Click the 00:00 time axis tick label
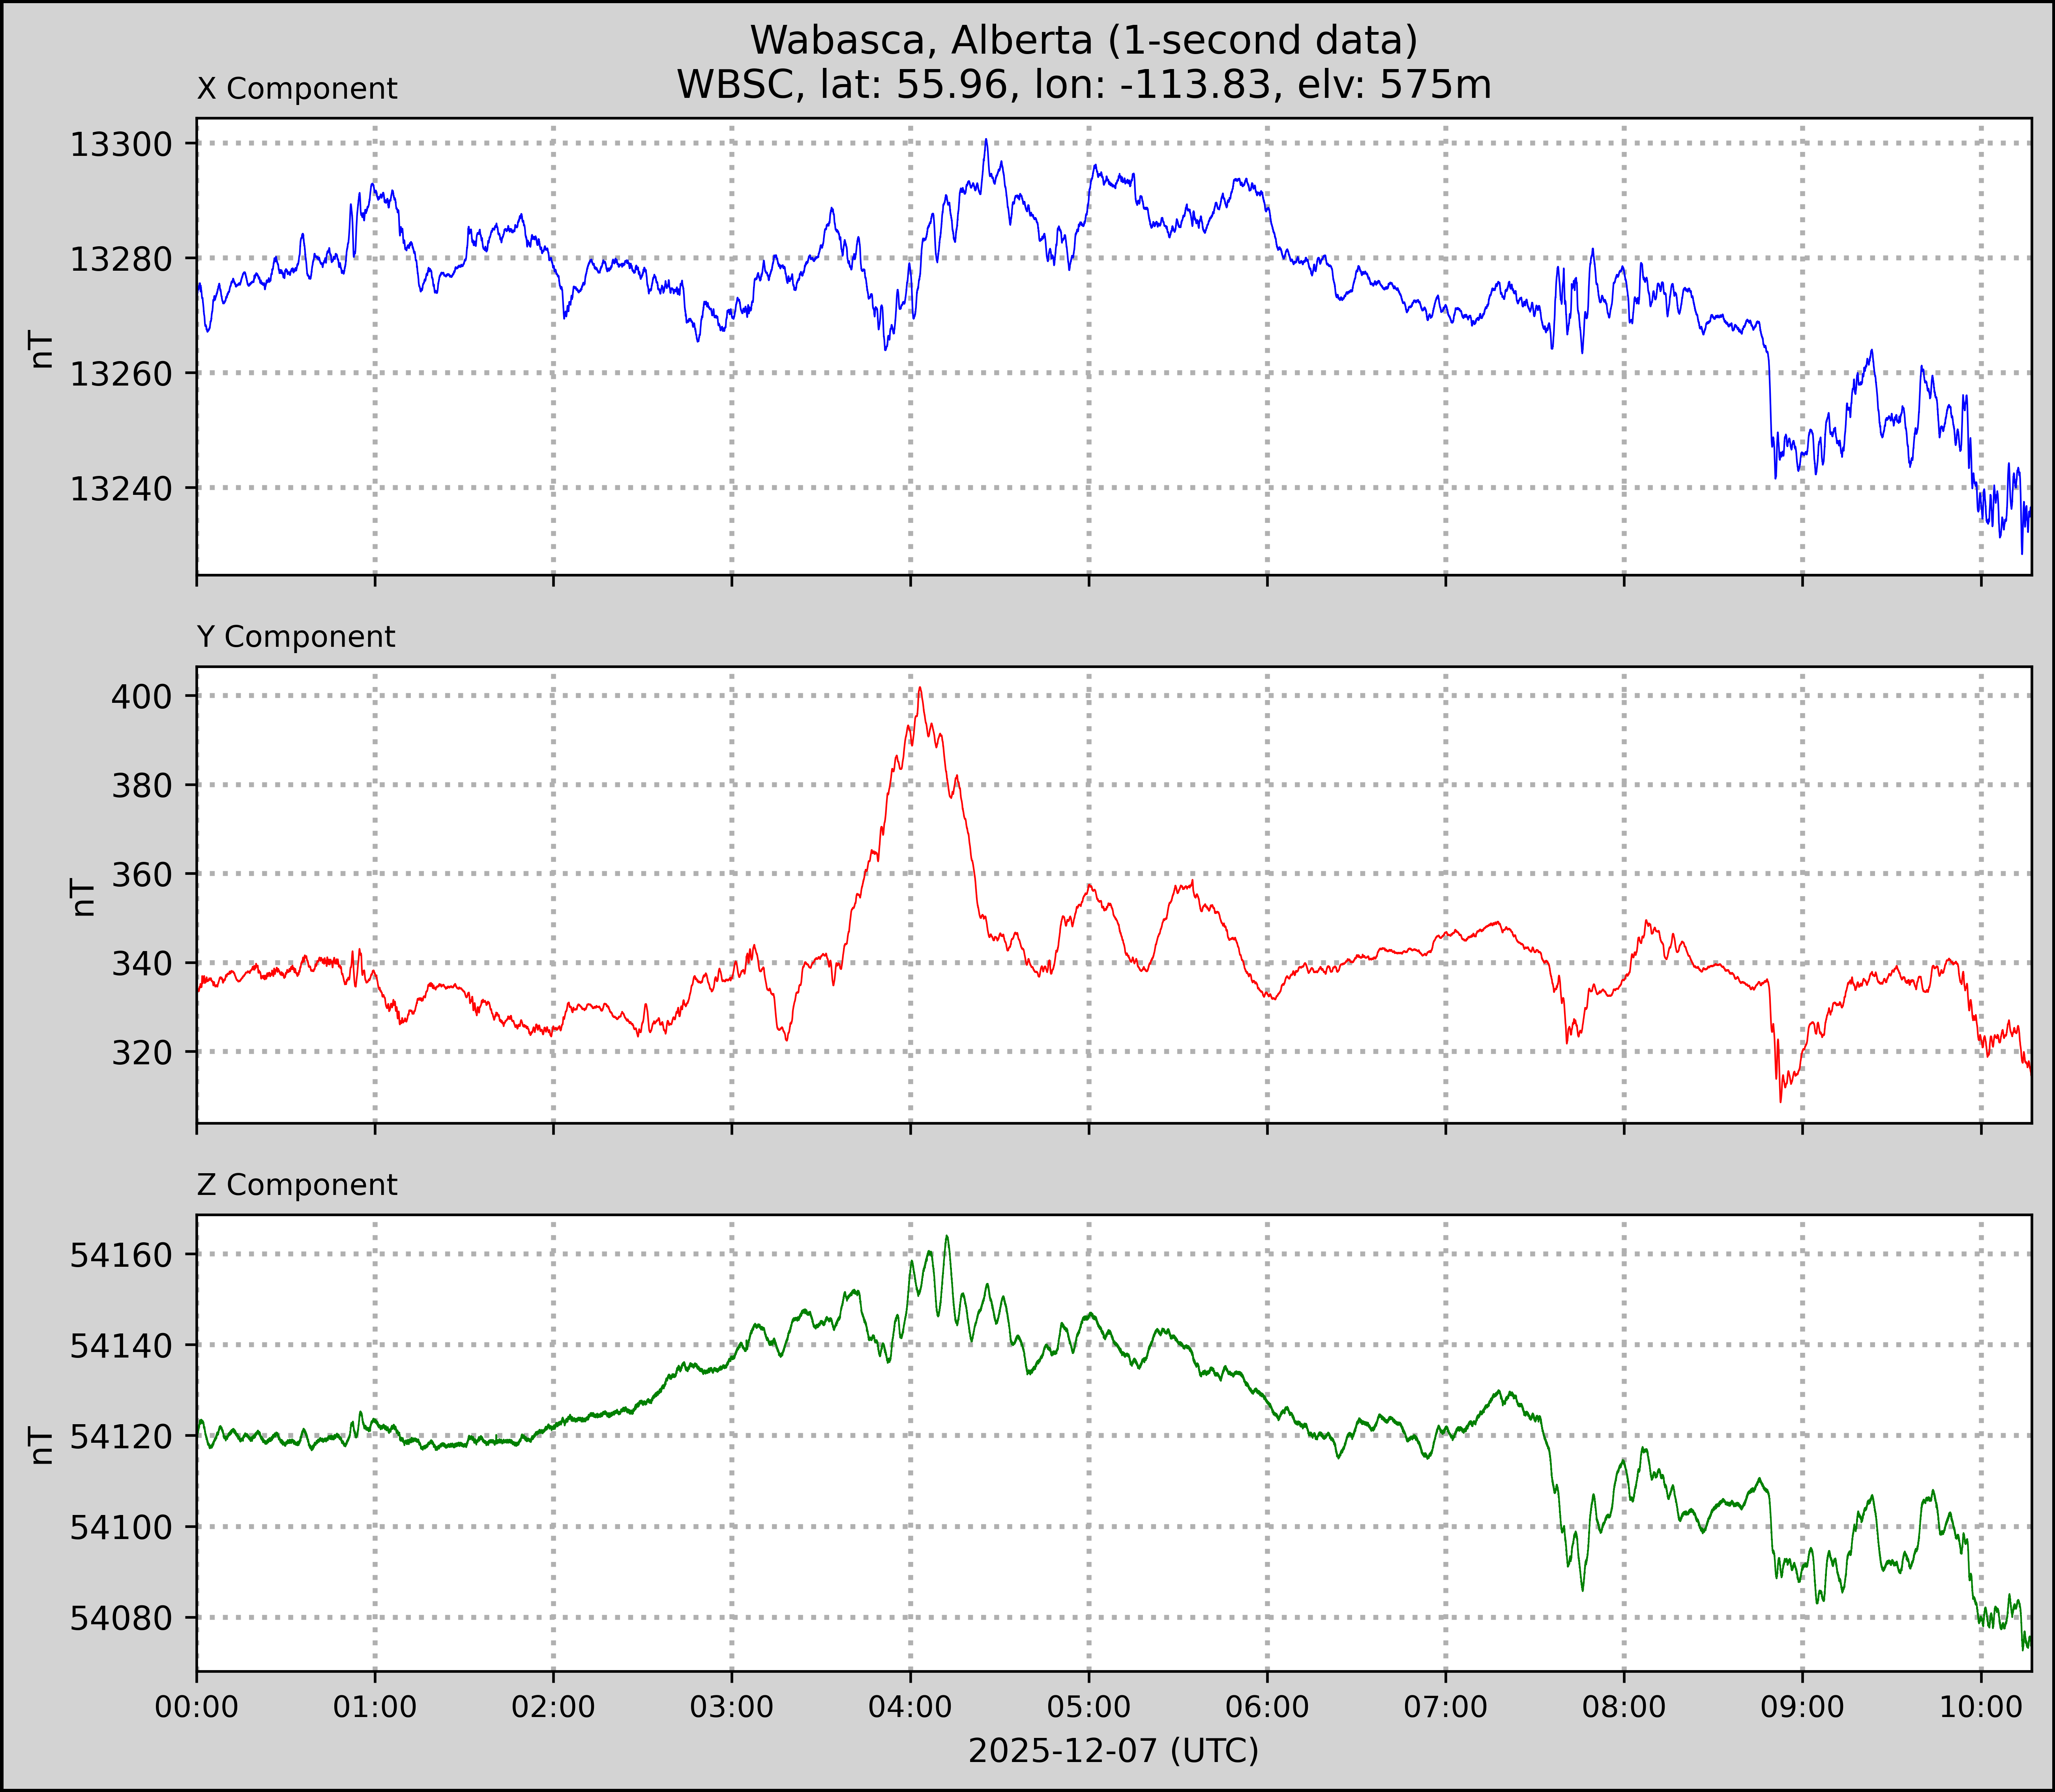Image resolution: width=2055 pixels, height=1792 pixels. tap(197, 1706)
